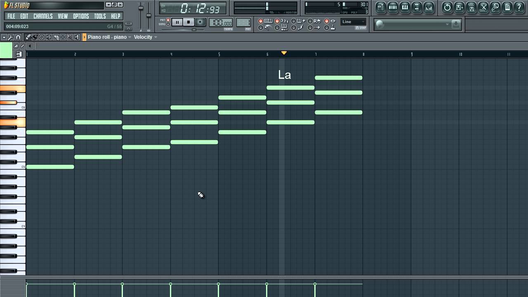Select the Mute tool in piano roll
This screenshot has width=528, height=297.
[x=49, y=37]
